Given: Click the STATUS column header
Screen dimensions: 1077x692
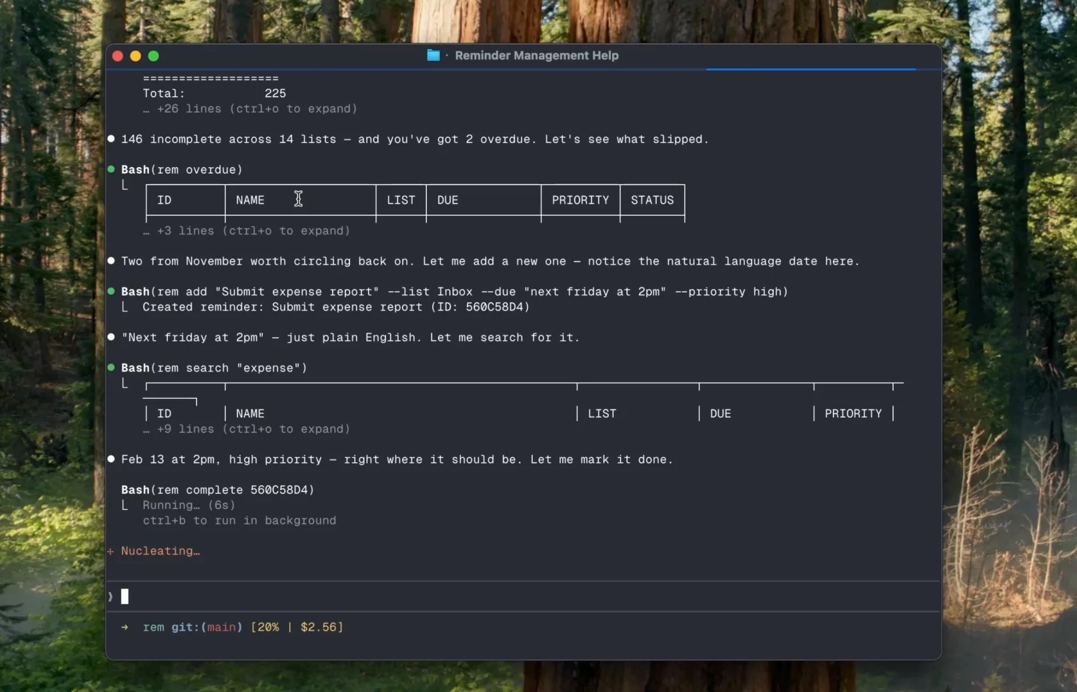Looking at the screenshot, I should coord(651,199).
